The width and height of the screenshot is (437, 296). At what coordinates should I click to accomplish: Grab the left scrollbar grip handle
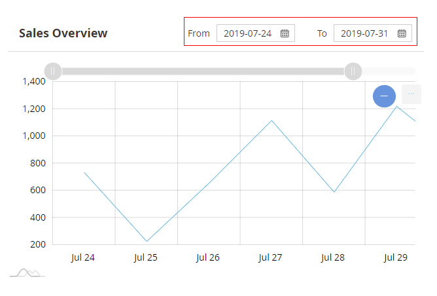(x=53, y=71)
